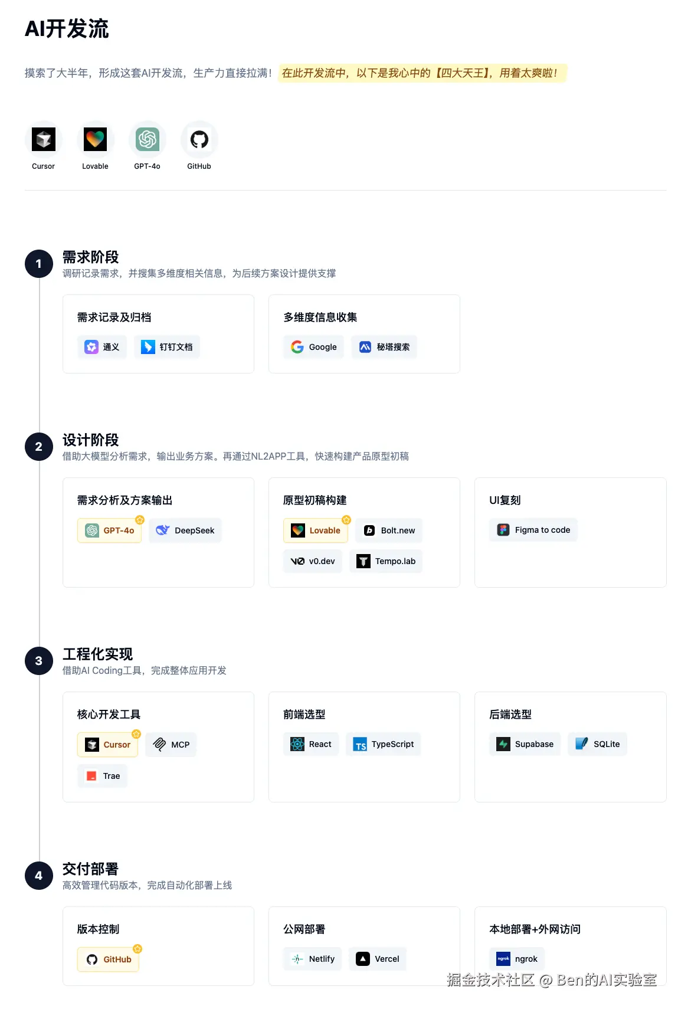This screenshot has width=678, height=1009.
Task: Click the 秘塔搜索 chip
Action: [x=384, y=347]
